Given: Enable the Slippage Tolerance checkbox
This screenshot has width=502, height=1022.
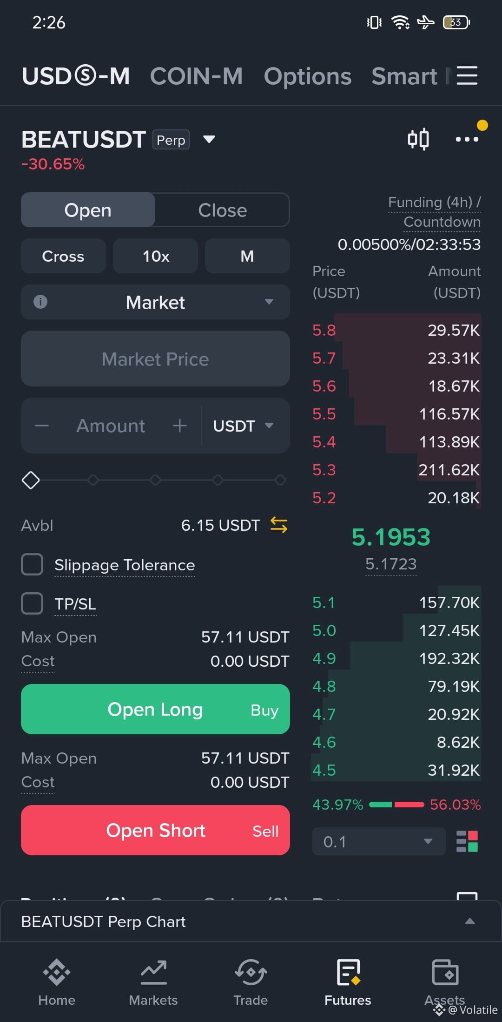Looking at the screenshot, I should point(32,564).
